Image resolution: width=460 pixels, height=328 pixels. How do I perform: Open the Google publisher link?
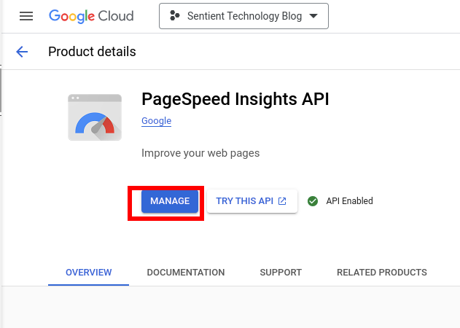point(156,121)
